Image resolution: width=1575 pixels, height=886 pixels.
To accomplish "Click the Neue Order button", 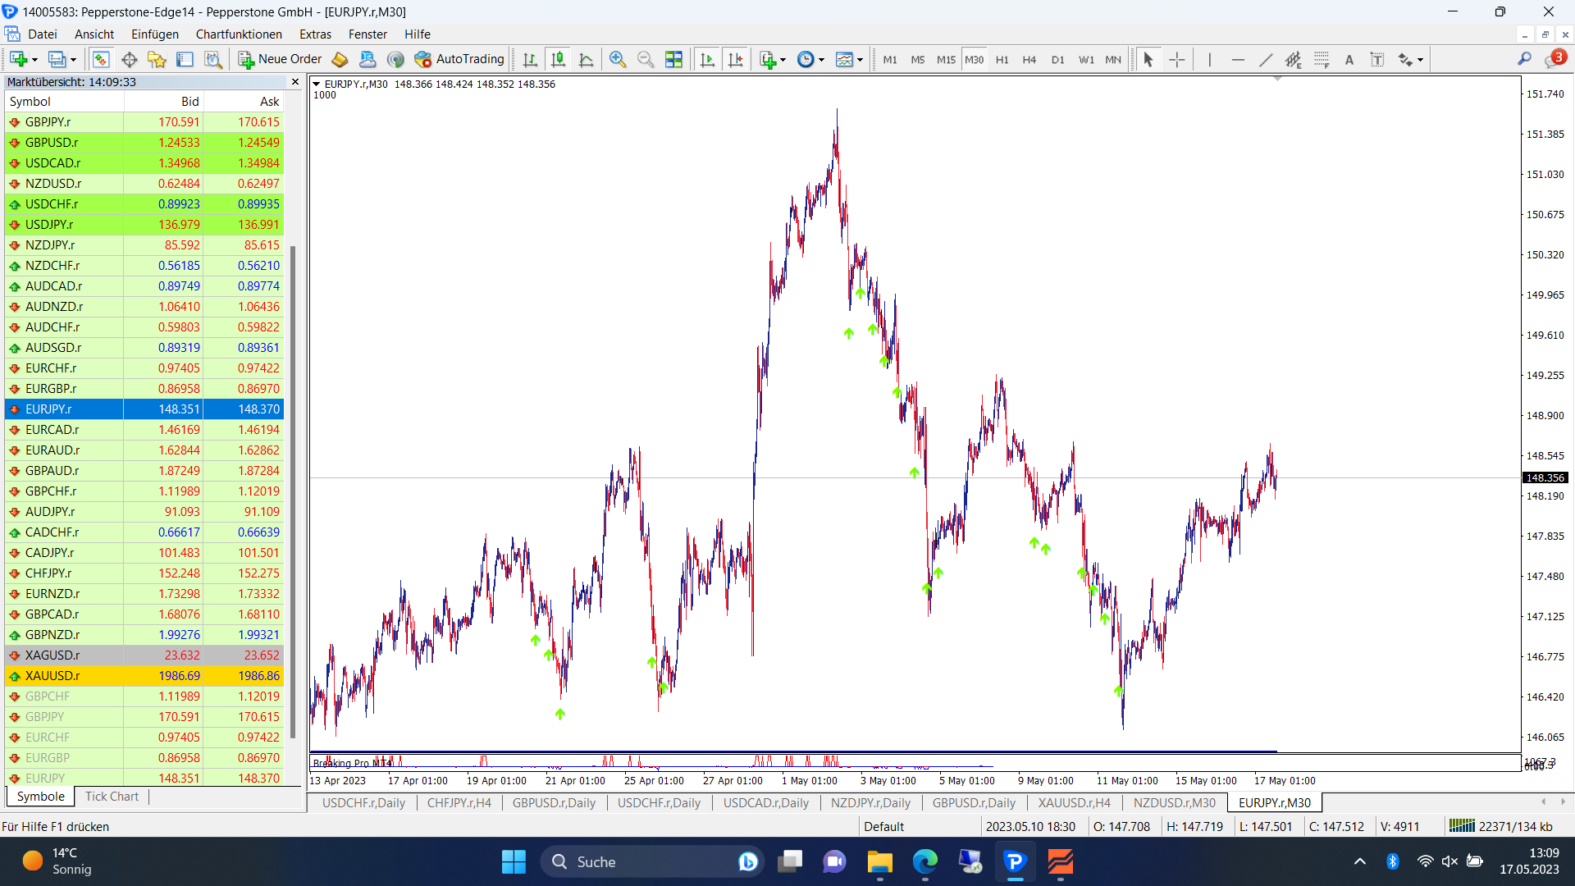I will coord(280,59).
